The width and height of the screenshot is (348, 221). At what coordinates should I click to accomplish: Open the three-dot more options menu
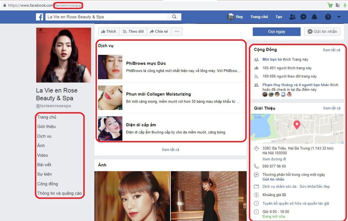click(177, 32)
